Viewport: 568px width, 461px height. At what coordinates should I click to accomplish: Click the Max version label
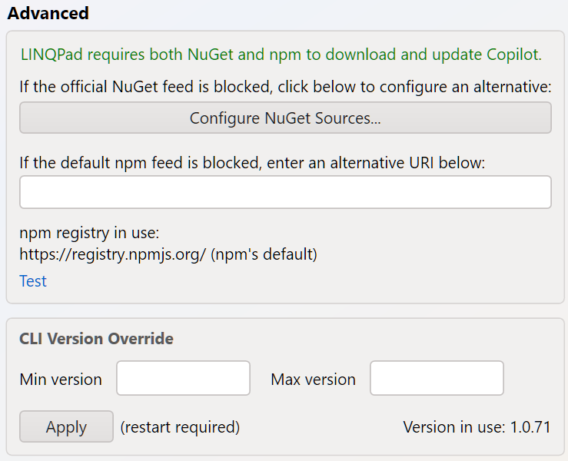point(314,380)
